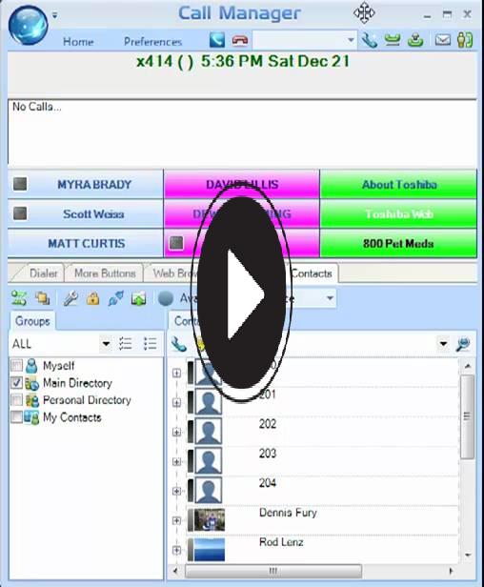Tick the Myself group checkbox

point(17,365)
